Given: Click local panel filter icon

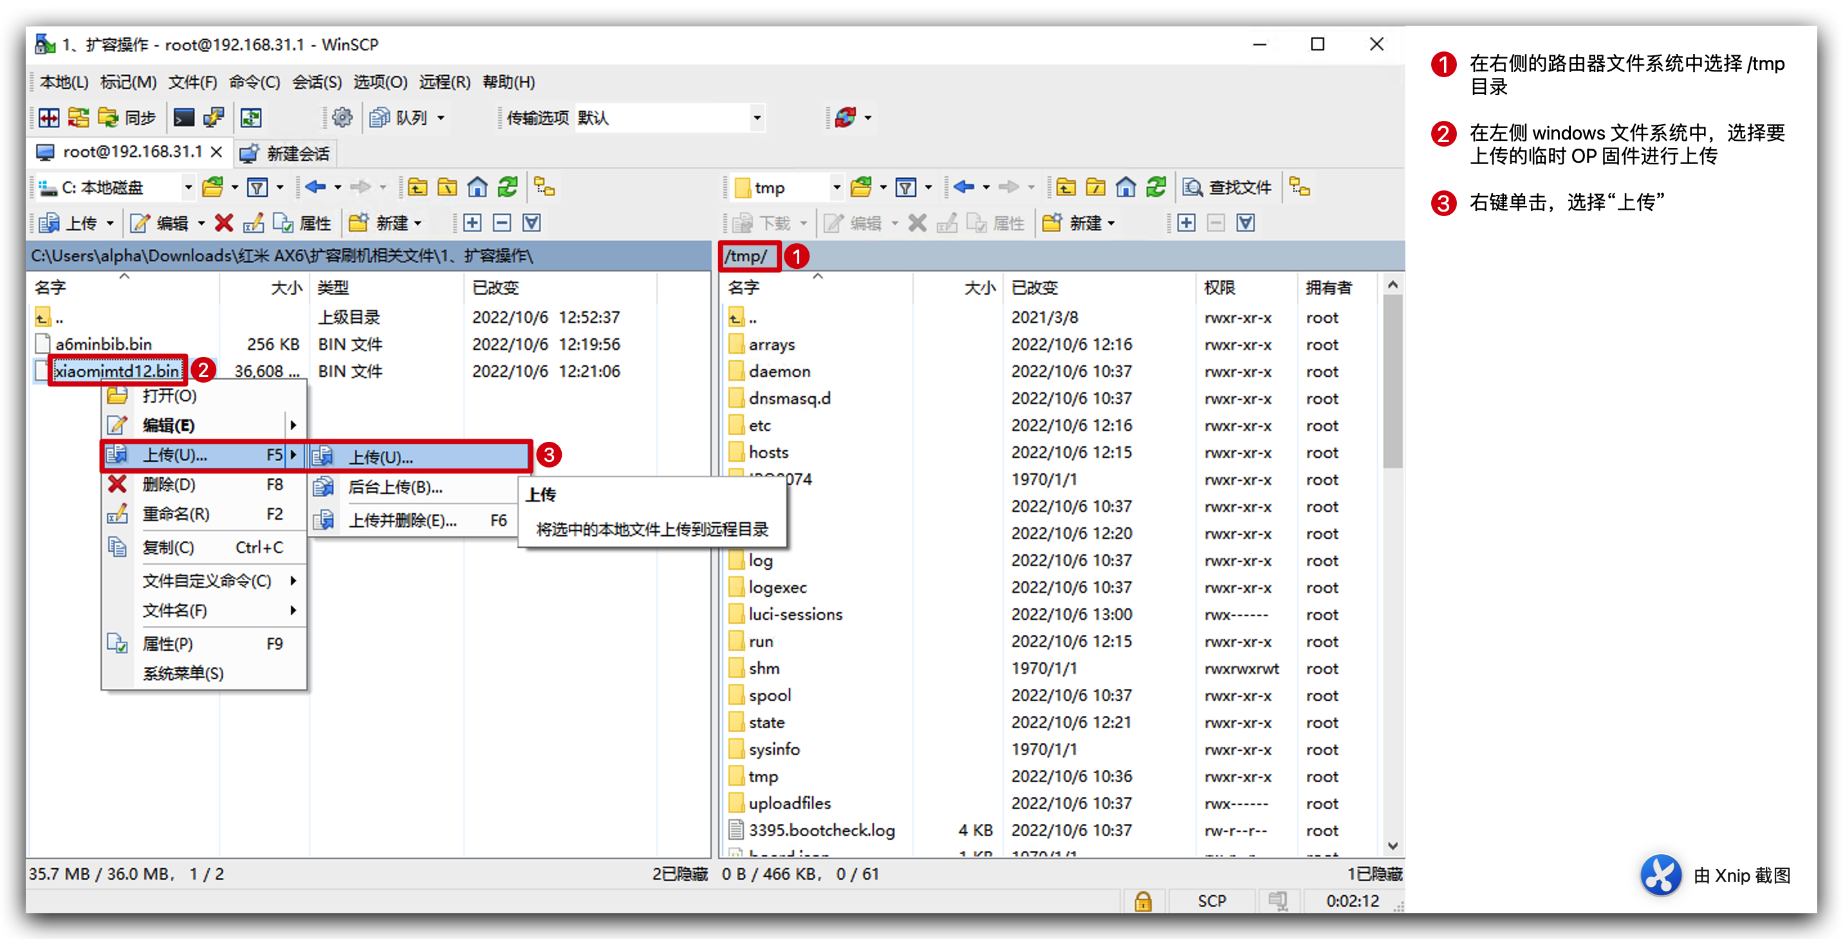Looking at the screenshot, I should coord(257,188).
